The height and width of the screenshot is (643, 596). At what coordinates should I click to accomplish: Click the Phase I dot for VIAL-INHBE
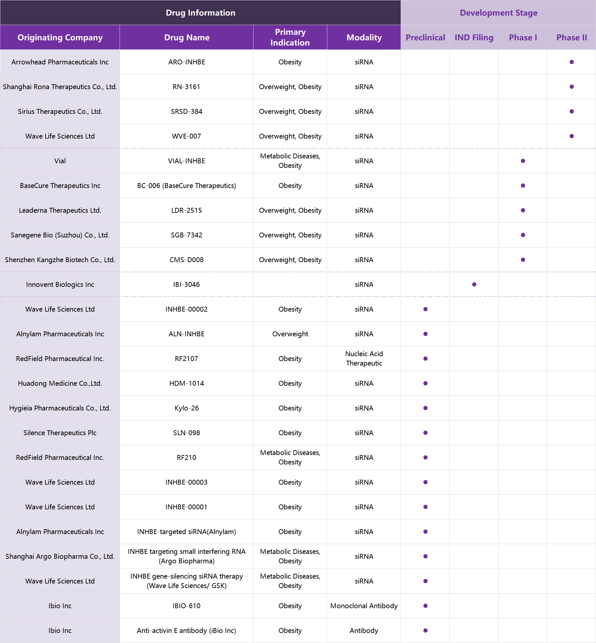pyautogui.click(x=523, y=161)
